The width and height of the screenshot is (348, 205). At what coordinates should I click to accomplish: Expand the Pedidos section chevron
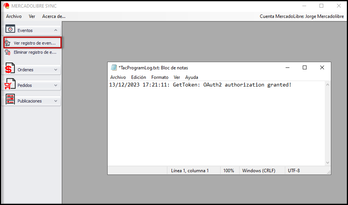click(56, 85)
